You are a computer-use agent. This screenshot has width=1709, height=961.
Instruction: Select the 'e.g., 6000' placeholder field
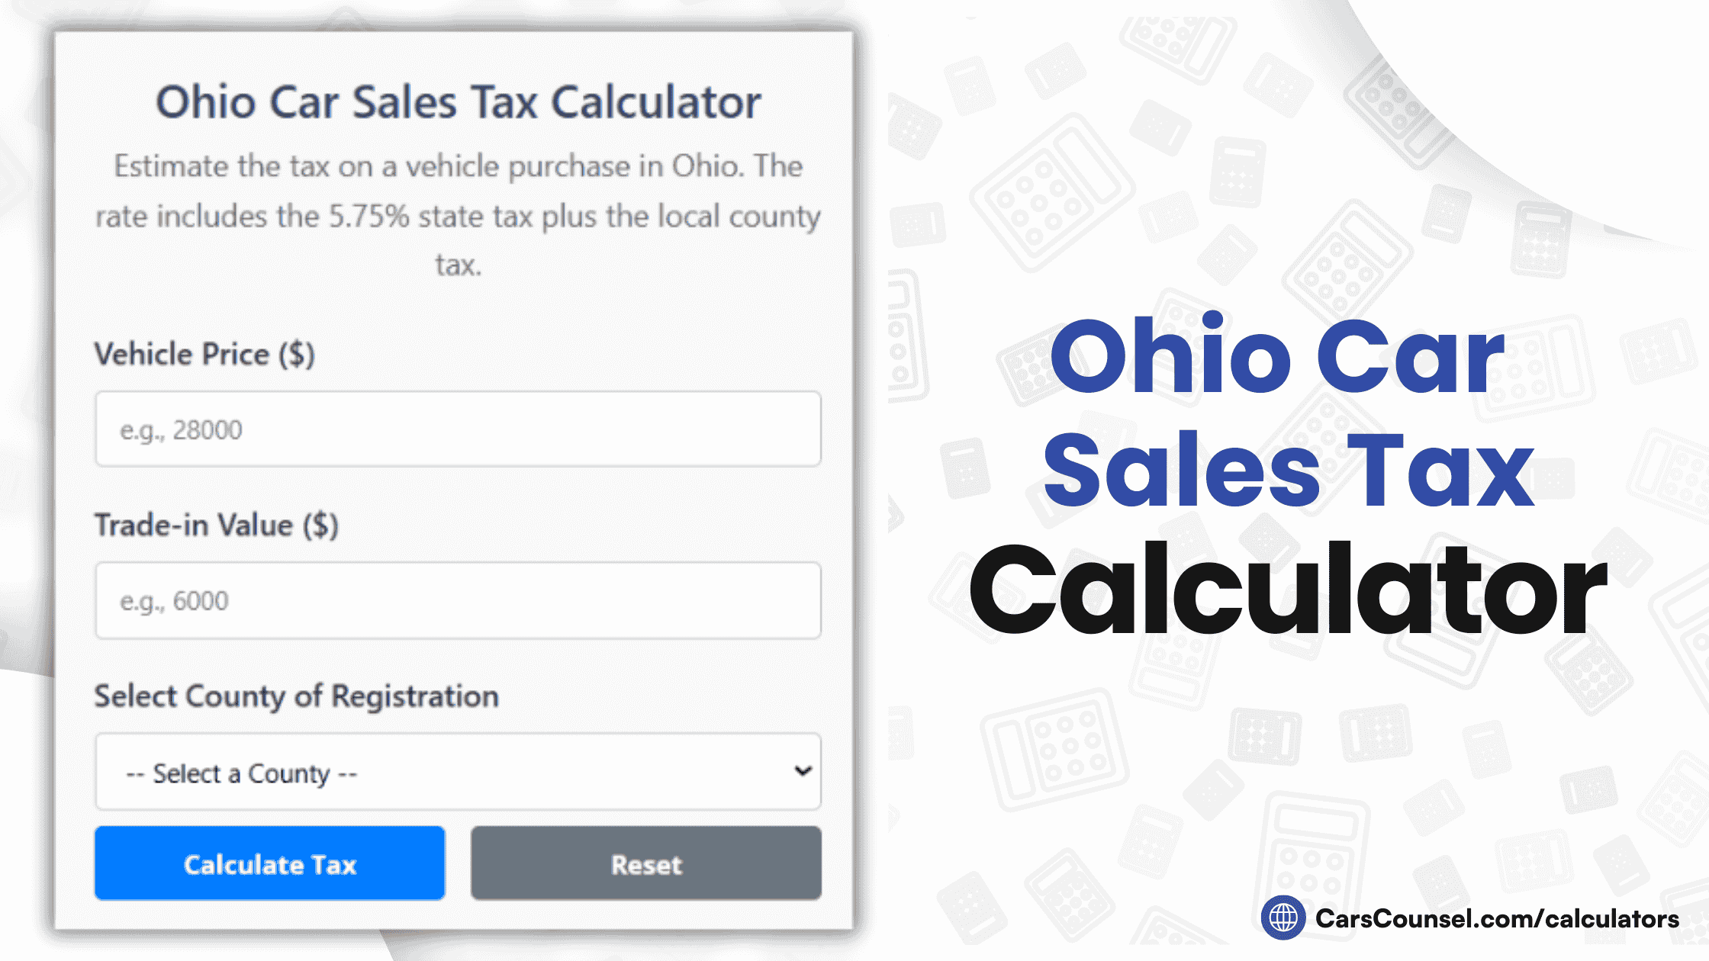[x=458, y=600]
